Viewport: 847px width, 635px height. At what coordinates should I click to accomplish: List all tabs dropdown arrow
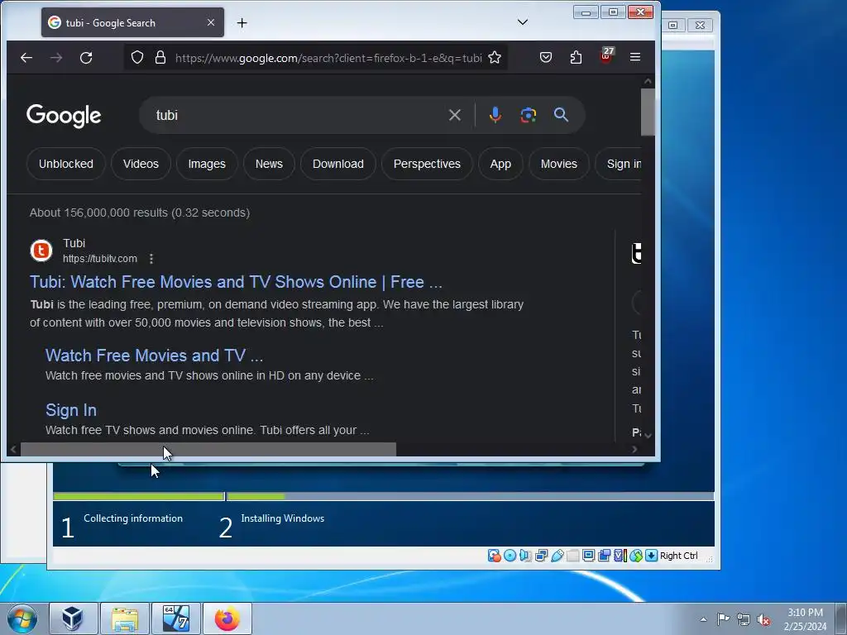click(523, 22)
